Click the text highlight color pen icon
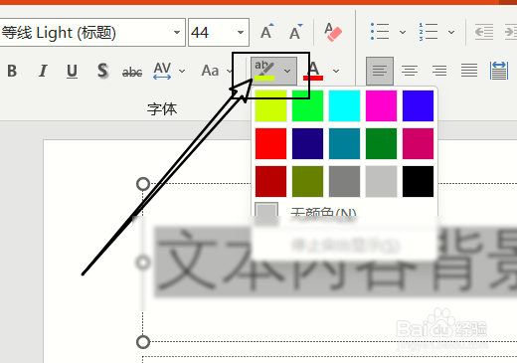This screenshot has height=363, width=517. point(264,71)
